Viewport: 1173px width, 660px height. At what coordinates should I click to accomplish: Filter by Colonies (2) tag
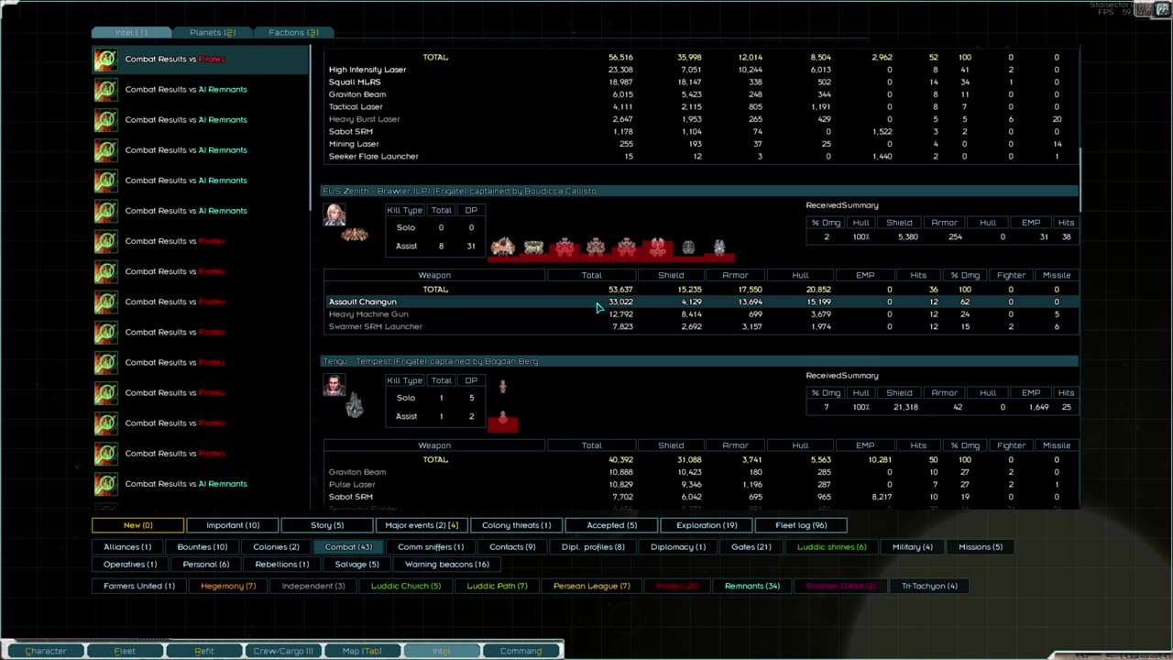point(276,547)
